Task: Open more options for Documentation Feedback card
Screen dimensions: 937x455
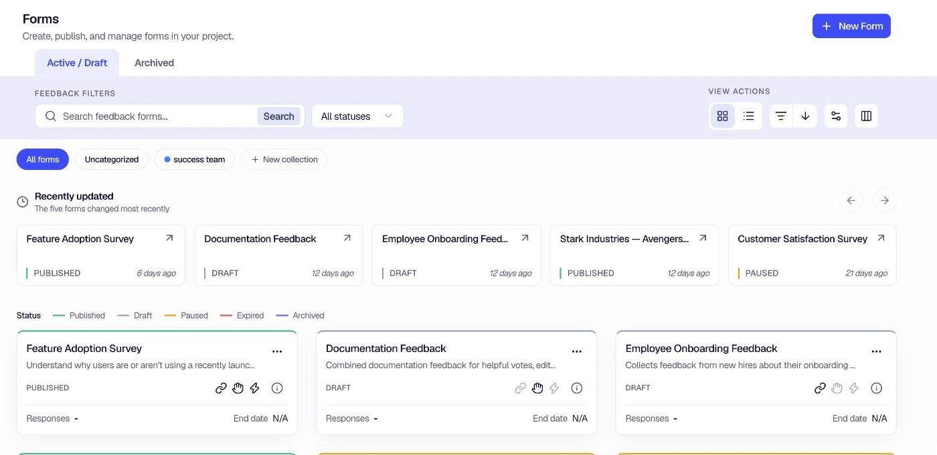Action: 577,351
